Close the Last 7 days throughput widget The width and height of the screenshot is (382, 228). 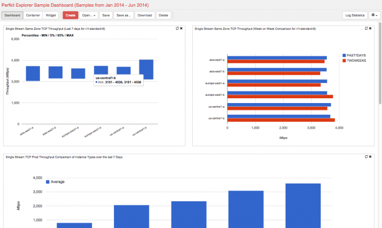click(x=181, y=29)
